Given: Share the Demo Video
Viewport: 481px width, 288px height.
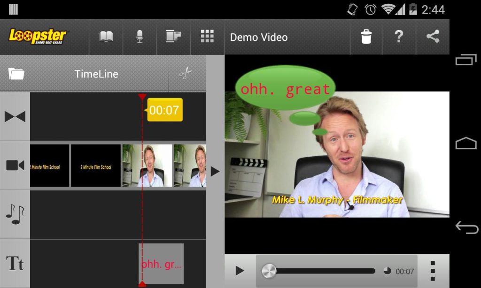Looking at the screenshot, I should click(x=432, y=37).
